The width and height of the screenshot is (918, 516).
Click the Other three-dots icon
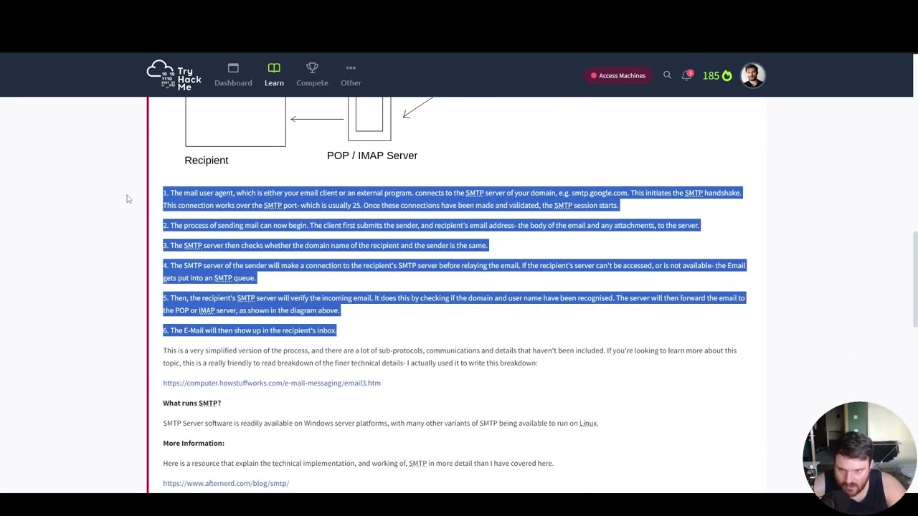coord(351,68)
